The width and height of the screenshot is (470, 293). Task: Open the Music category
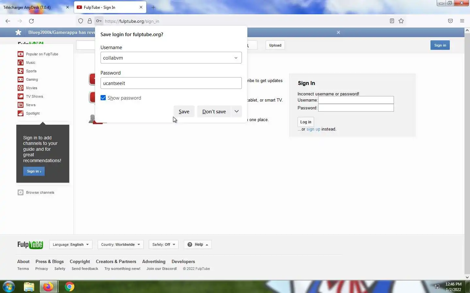coord(31,63)
